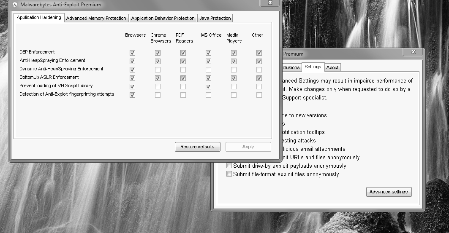Enable Dynamic Anti-HeapSpraying for Chrome Browsers
This screenshot has height=233, width=449.
158,70
